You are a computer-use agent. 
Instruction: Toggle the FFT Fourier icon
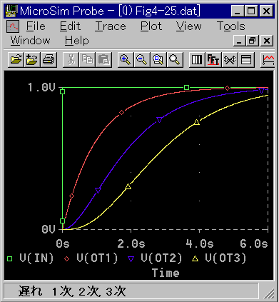pos(213,59)
